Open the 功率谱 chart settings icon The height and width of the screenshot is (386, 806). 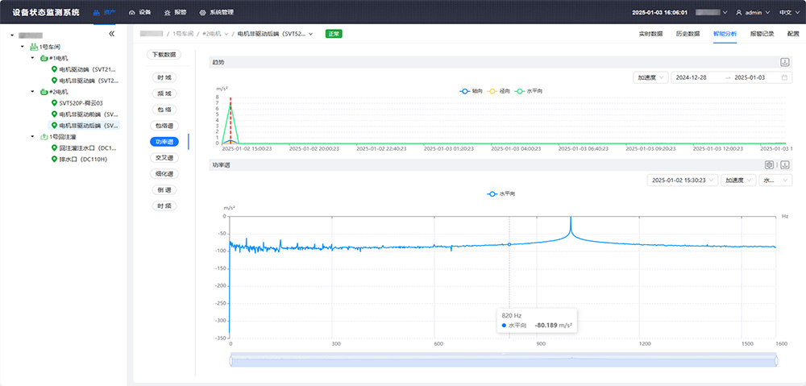(x=770, y=165)
